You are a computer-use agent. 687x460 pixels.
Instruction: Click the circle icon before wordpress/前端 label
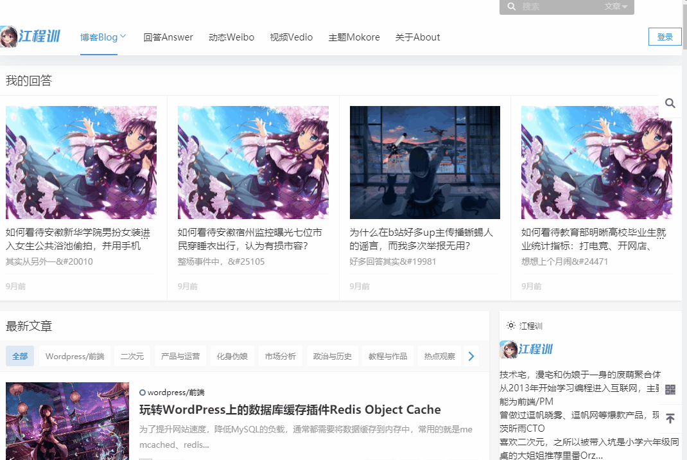[143, 393]
